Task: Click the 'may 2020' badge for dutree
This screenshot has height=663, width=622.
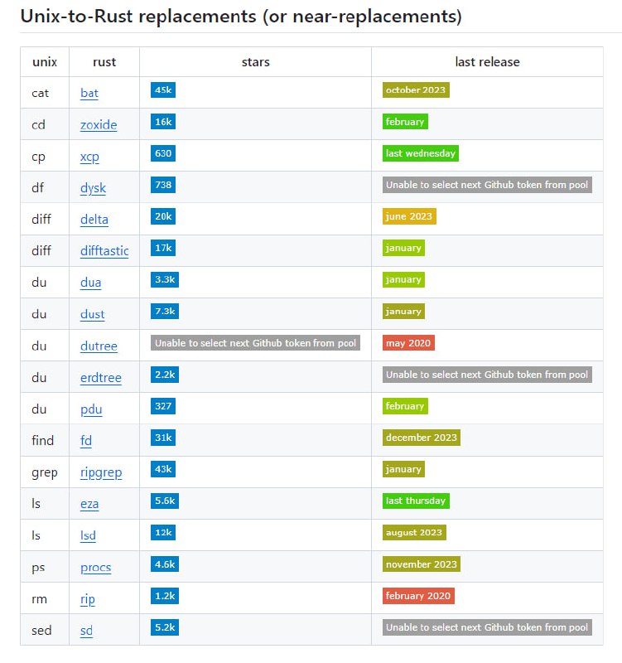Action: tap(407, 342)
